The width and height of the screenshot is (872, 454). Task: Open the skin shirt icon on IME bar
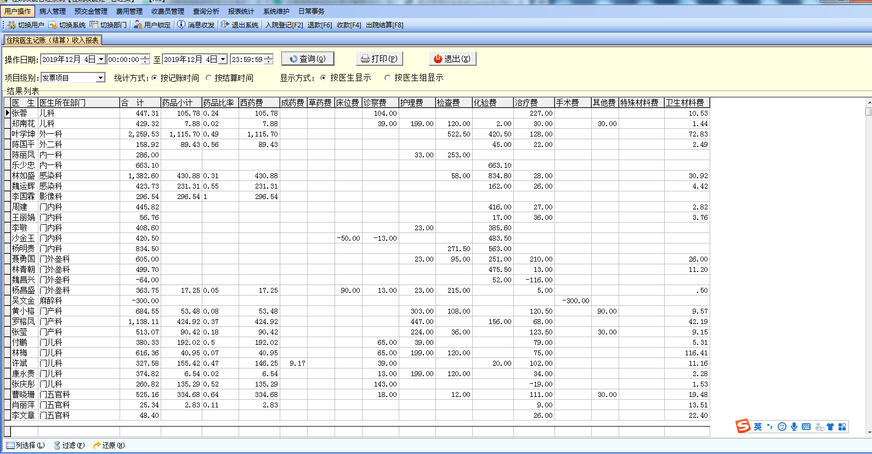830,427
